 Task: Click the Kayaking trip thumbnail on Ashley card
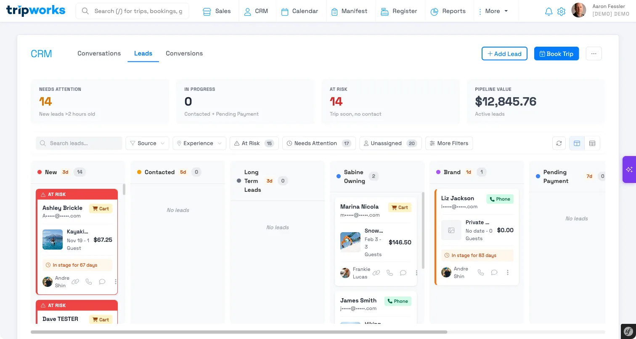coord(53,240)
